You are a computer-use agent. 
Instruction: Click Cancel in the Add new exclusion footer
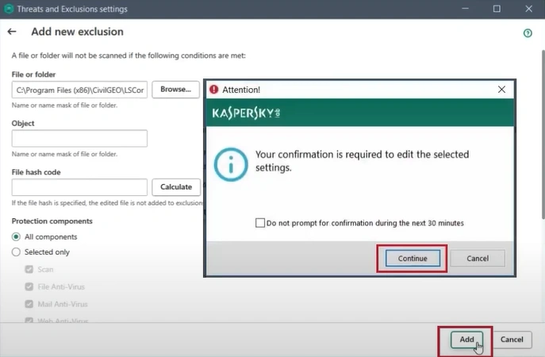pyautogui.click(x=512, y=340)
